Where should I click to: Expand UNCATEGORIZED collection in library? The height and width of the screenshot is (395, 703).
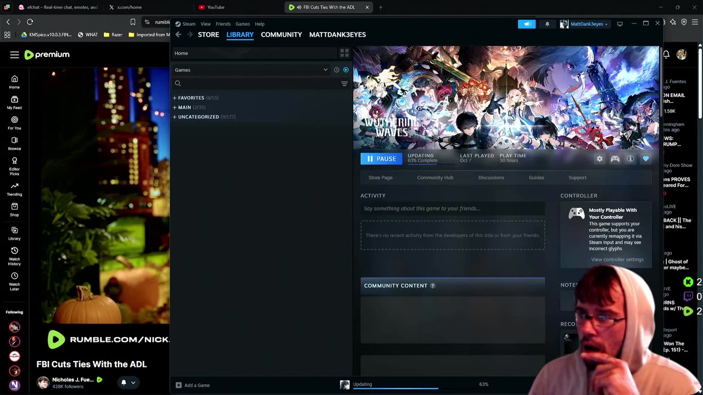pyautogui.click(x=175, y=117)
